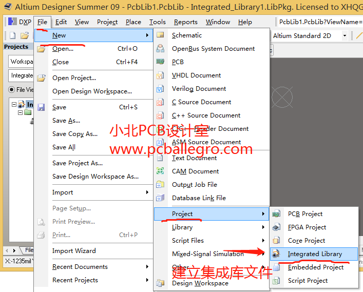
Task: Click the C Source Document icon
Action: 160,102
